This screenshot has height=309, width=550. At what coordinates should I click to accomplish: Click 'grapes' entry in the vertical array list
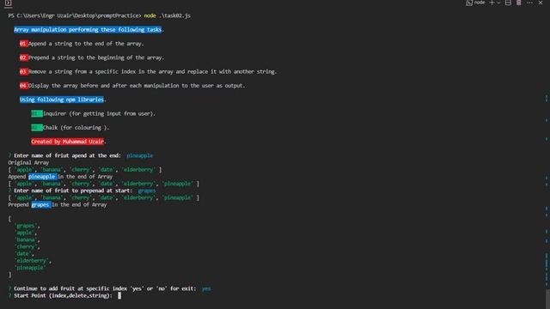tap(26, 226)
